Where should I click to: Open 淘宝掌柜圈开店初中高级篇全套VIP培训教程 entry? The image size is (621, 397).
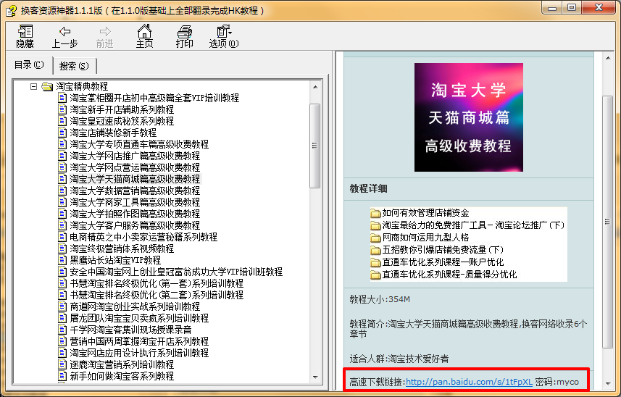coord(154,98)
